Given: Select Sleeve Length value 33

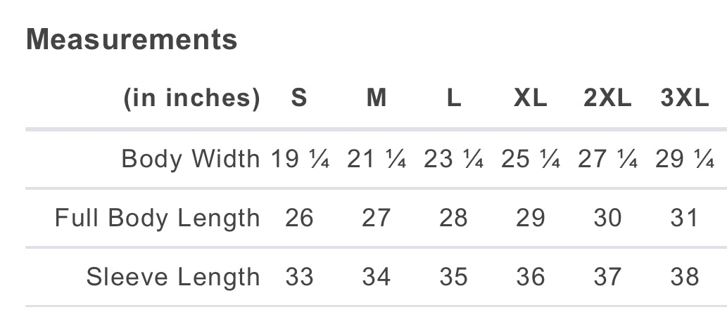Looking at the screenshot, I should [299, 277].
